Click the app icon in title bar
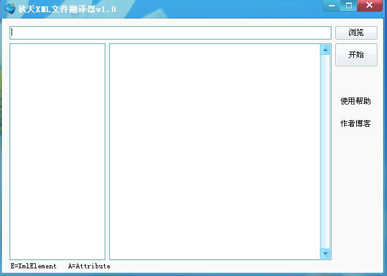Image resolution: width=387 pixels, height=276 pixels. (10, 9)
